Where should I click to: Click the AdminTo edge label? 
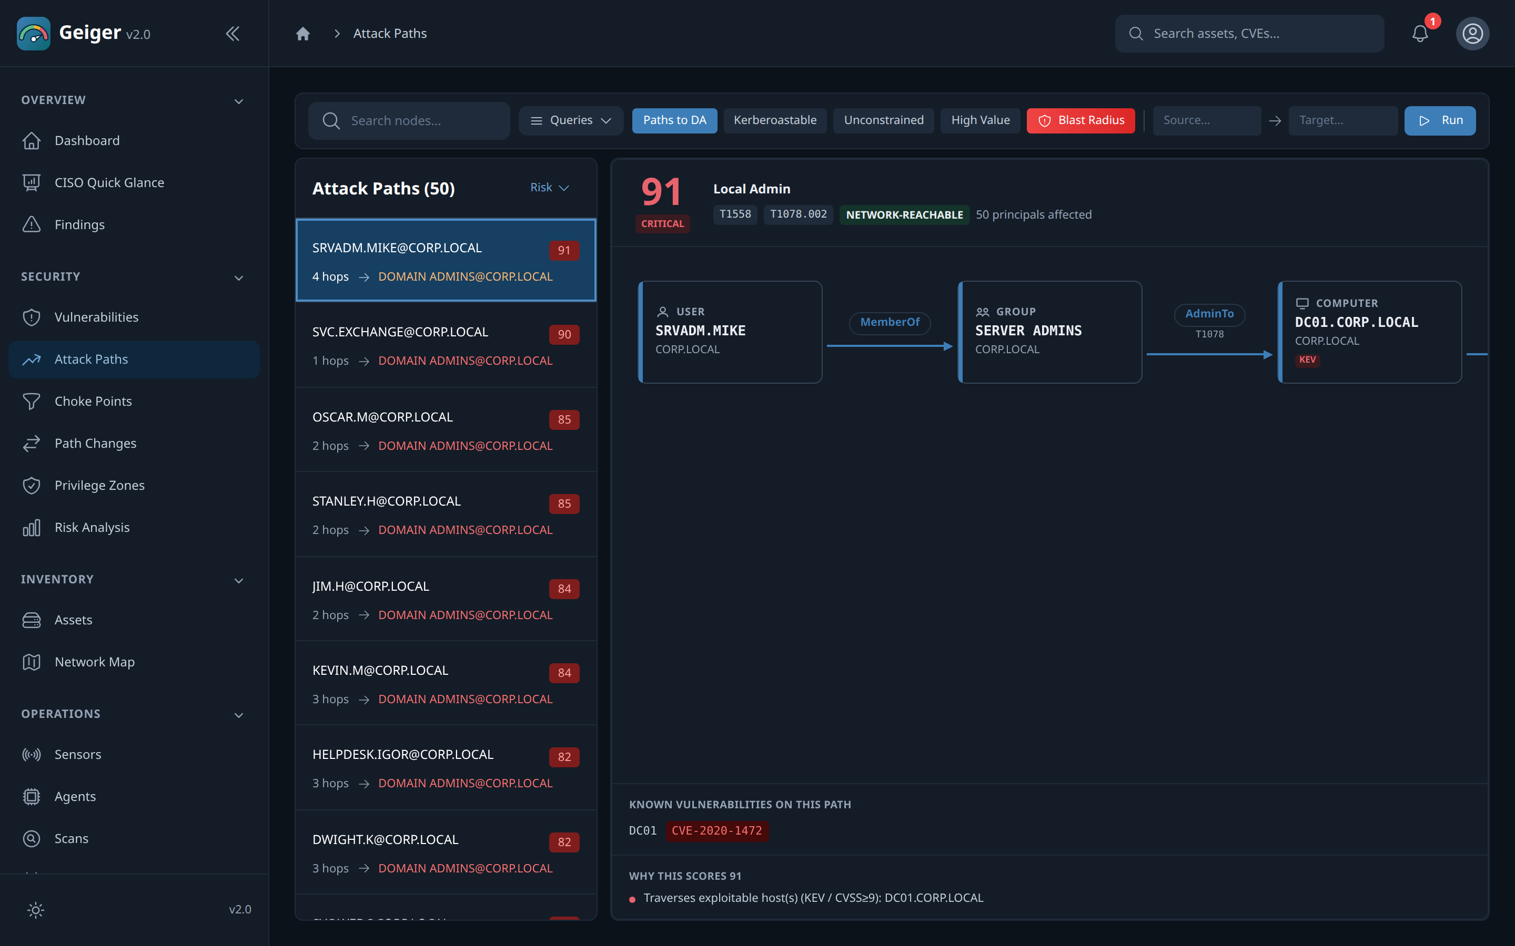click(1209, 314)
